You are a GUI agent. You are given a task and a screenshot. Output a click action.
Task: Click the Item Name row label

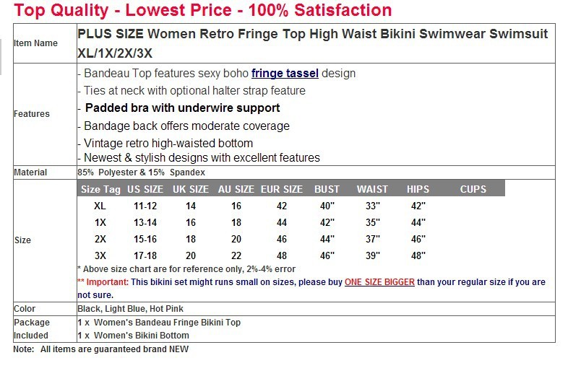click(36, 43)
